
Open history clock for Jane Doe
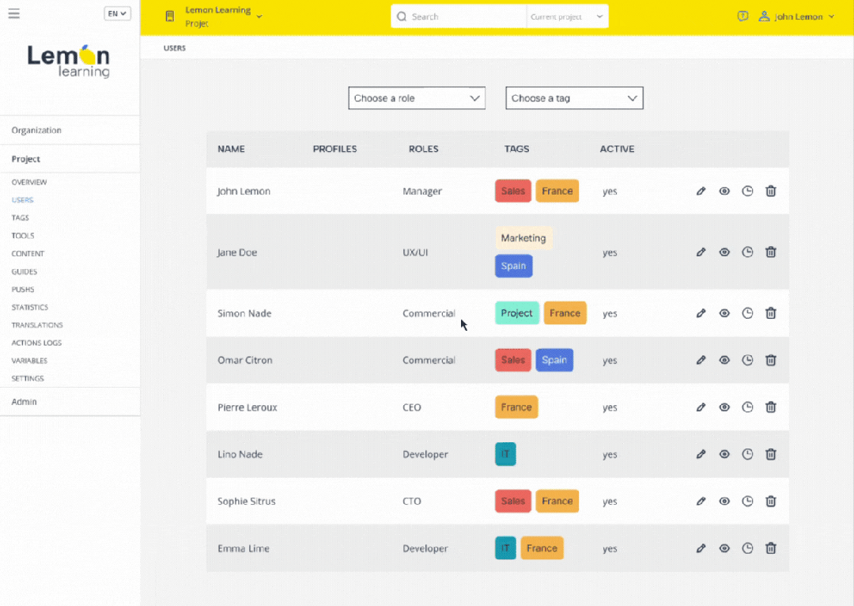[x=747, y=252]
